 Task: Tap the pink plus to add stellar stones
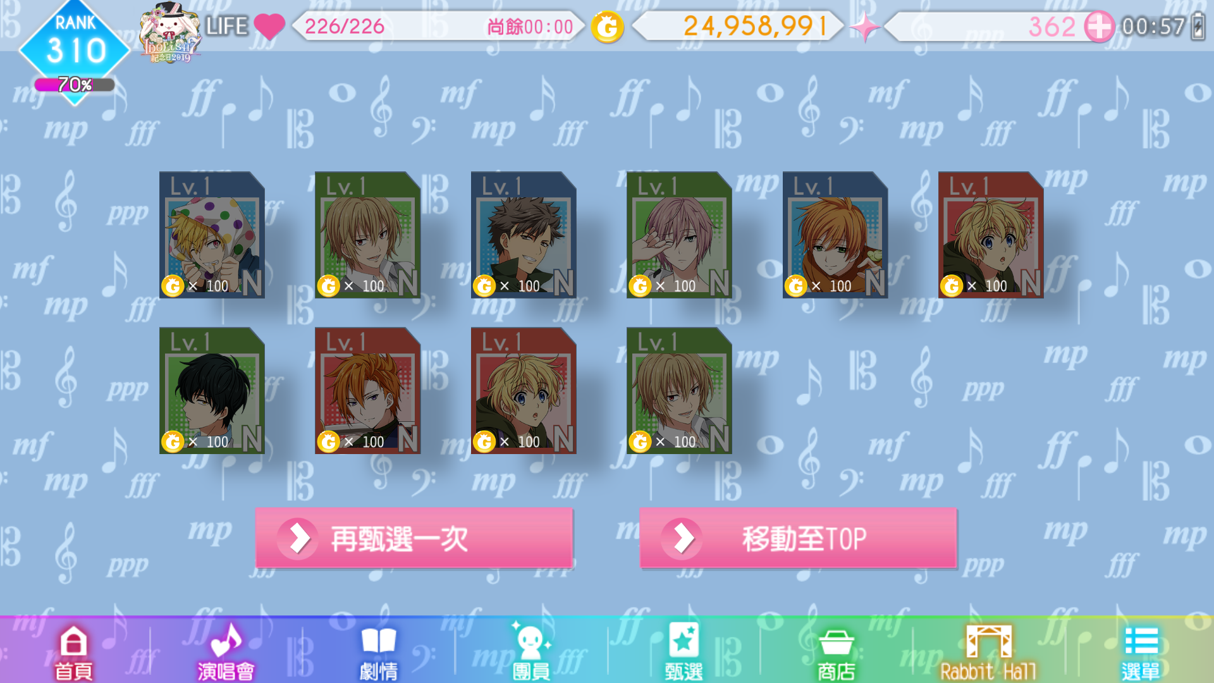click(1099, 27)
